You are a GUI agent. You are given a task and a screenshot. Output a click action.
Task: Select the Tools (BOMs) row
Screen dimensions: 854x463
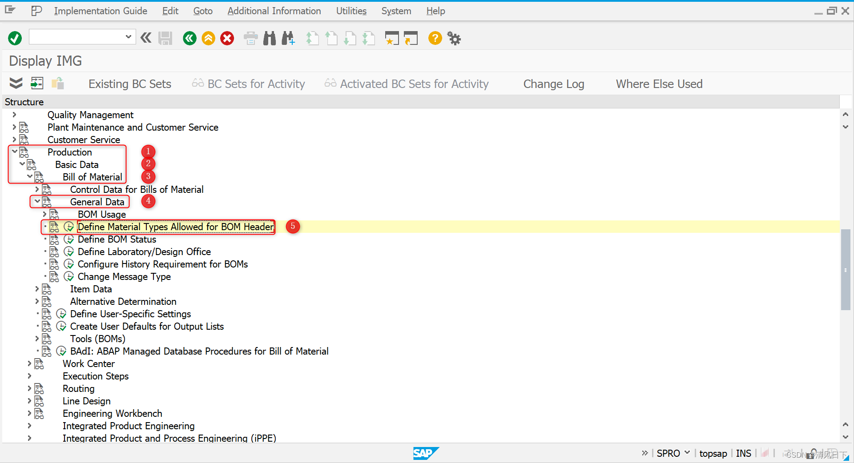pos(98,339)
